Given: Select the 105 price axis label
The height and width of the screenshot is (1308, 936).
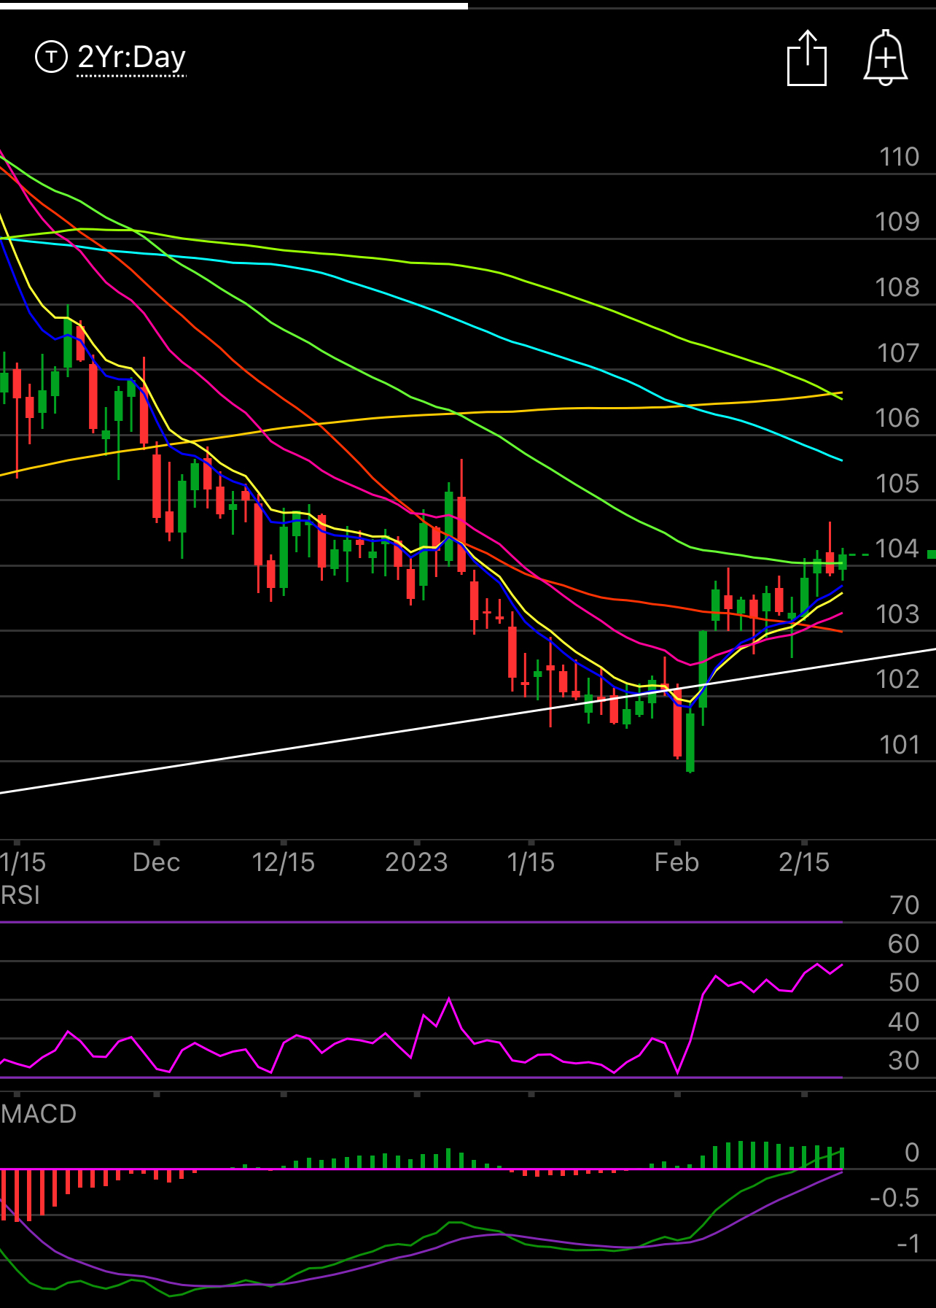Looking at the screenshot, I should pos(897,484).
